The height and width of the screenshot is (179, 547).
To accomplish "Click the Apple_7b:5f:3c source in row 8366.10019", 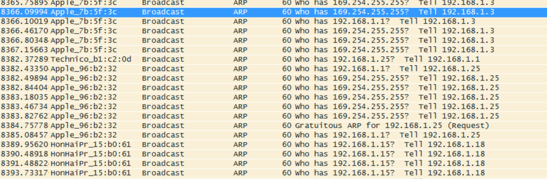I will point(84,21).
